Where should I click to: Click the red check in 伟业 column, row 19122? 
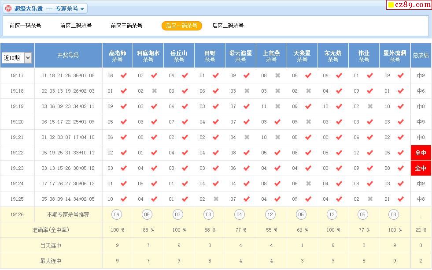pos(370,153)
